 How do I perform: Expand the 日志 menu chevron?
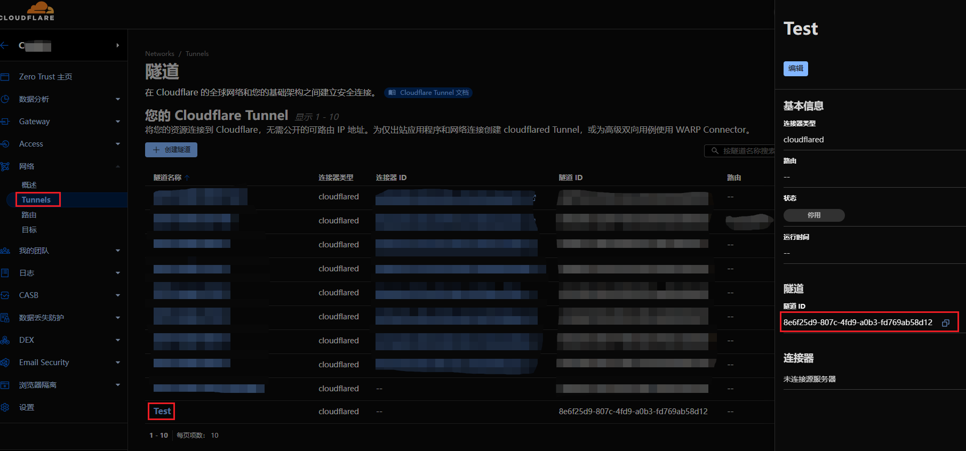(x=118, y=273)
